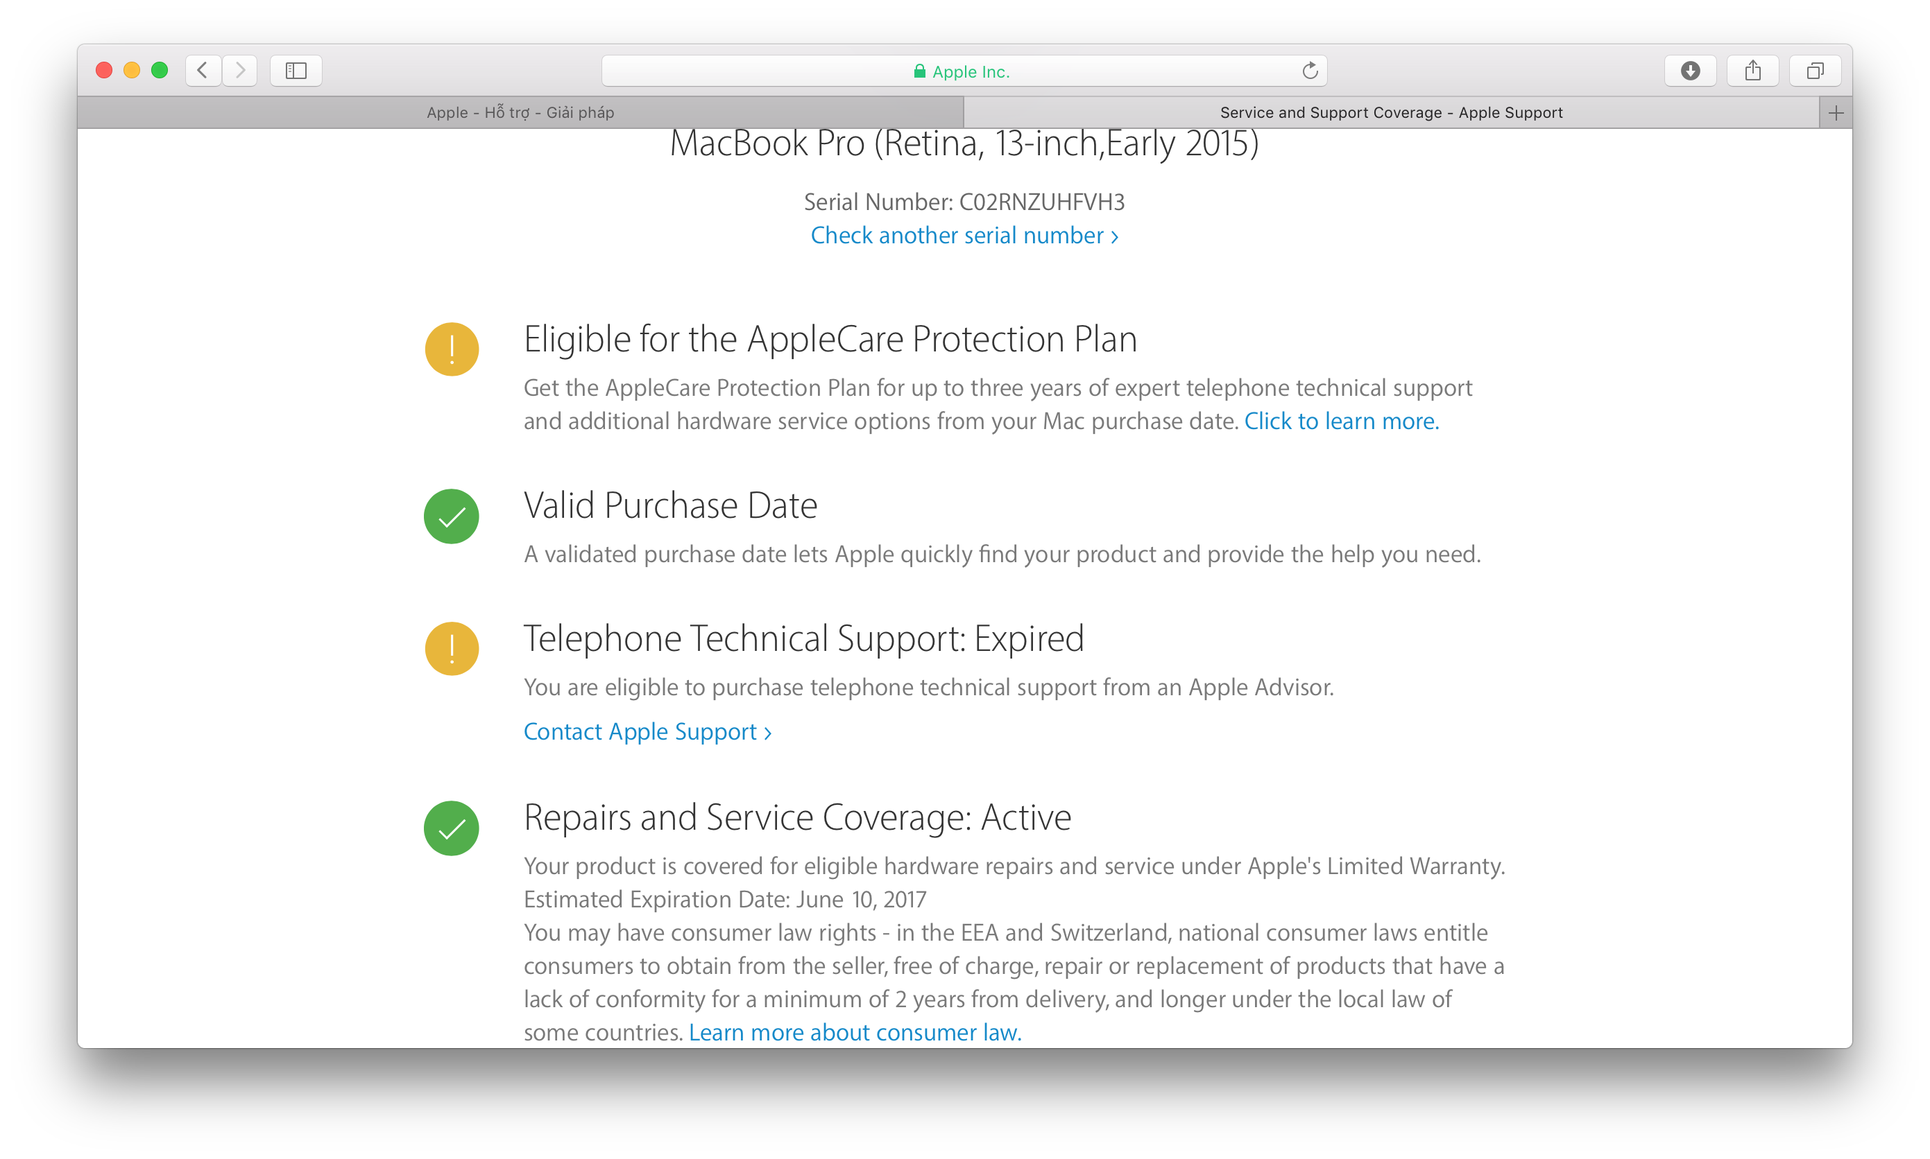Go back with the Safari back arrow
Screen dimensions: 1930x1159
[203, 70]
